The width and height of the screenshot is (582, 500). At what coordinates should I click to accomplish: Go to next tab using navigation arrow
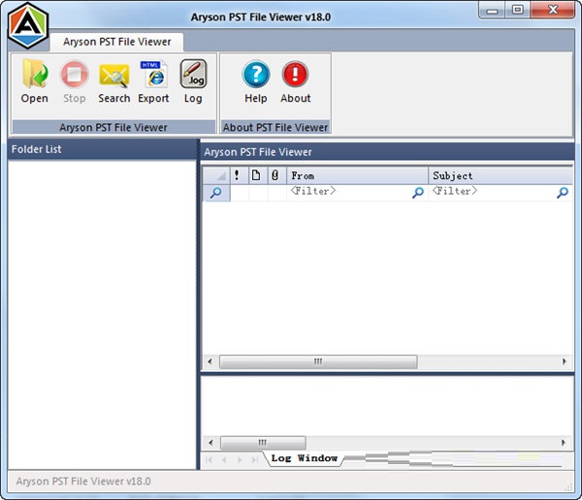(240, 460)
